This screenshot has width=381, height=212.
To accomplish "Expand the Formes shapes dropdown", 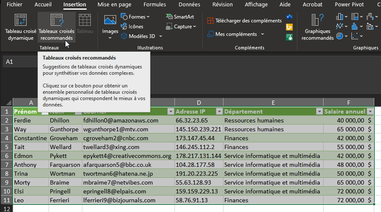I will (x=135, y=17).
